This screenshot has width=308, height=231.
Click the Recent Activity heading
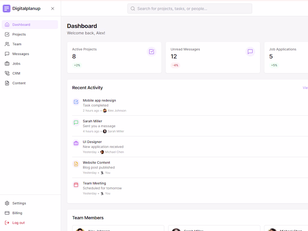(88, 88)
